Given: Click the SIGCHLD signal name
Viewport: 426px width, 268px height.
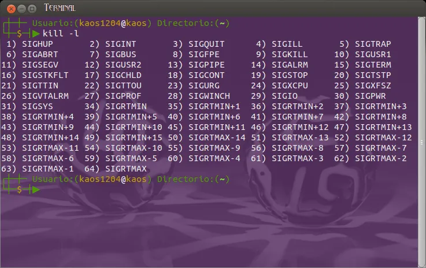Looking at the screenshot, I should pos(123,75).
